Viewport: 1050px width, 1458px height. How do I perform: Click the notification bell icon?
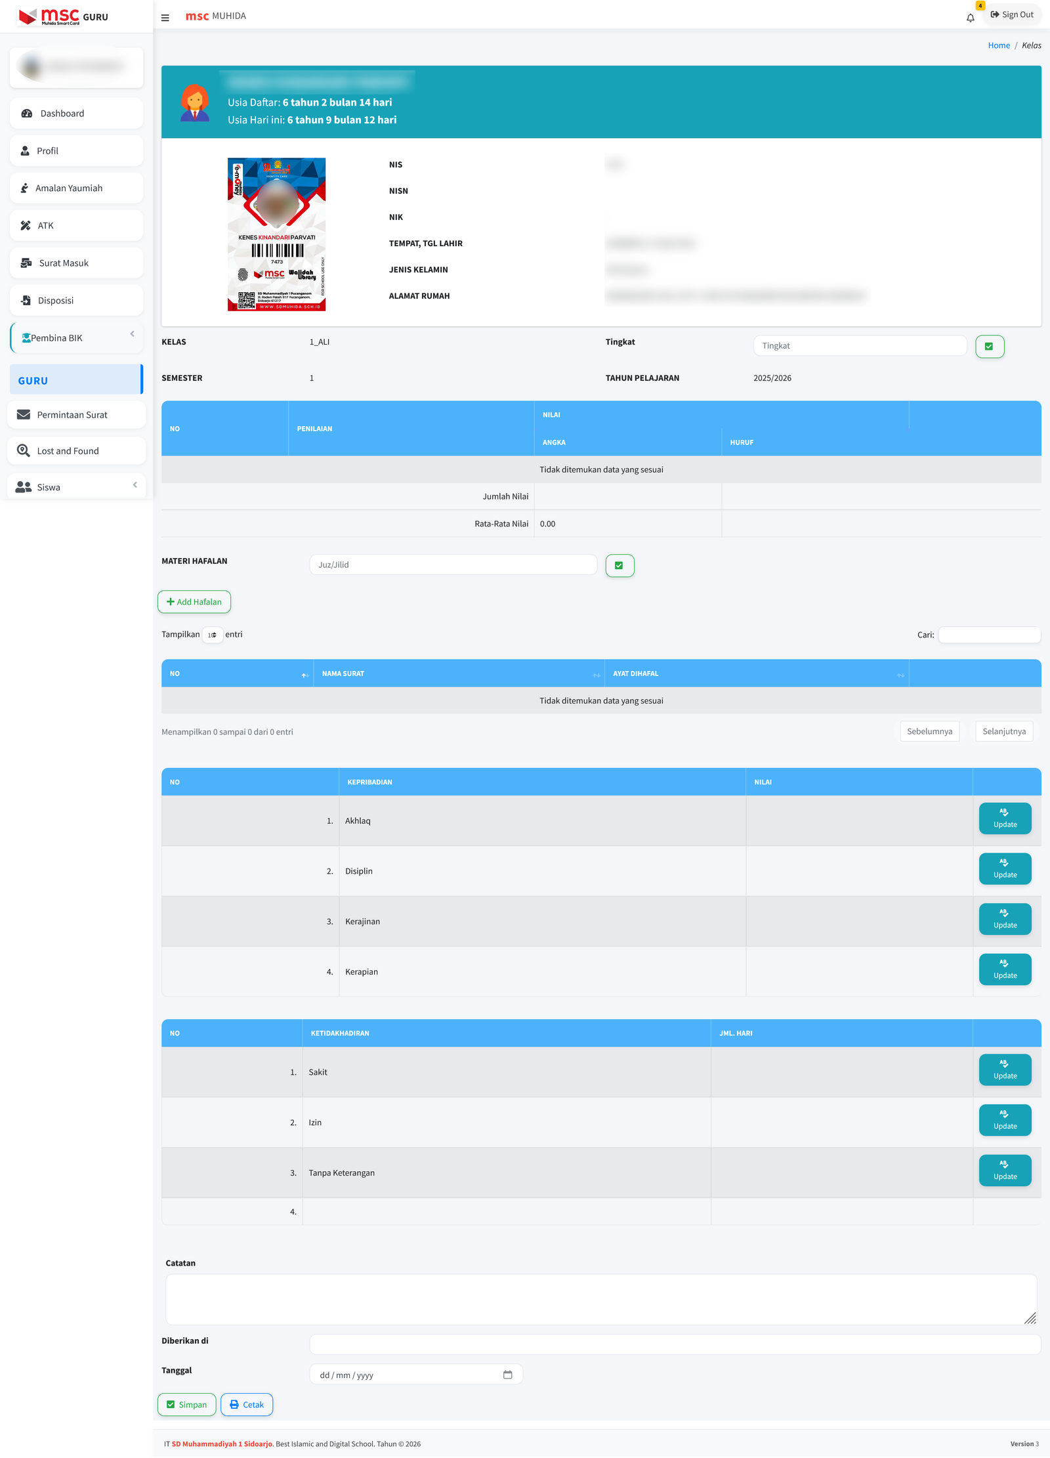[971, 18]
